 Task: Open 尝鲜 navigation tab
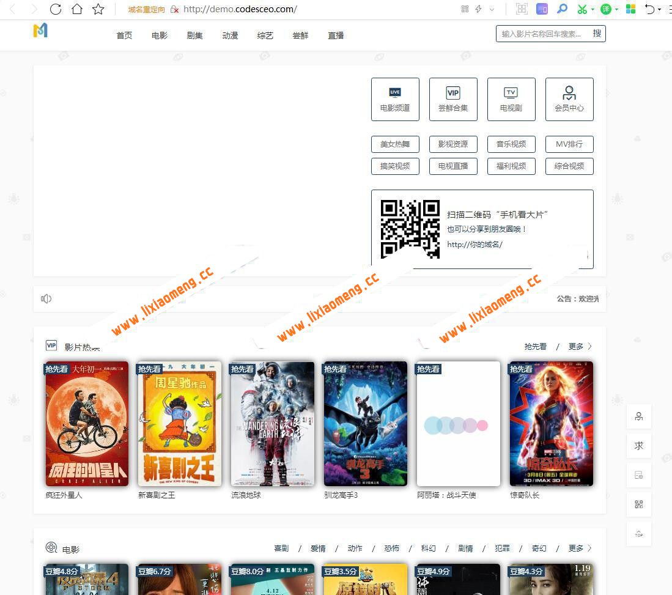[300, 35]
